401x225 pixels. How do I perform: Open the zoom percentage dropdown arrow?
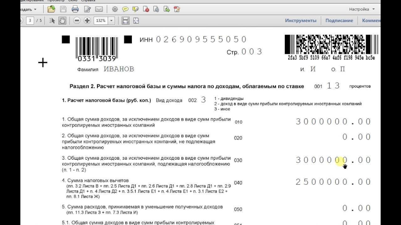pyautogui.click(x=112, y=21)
